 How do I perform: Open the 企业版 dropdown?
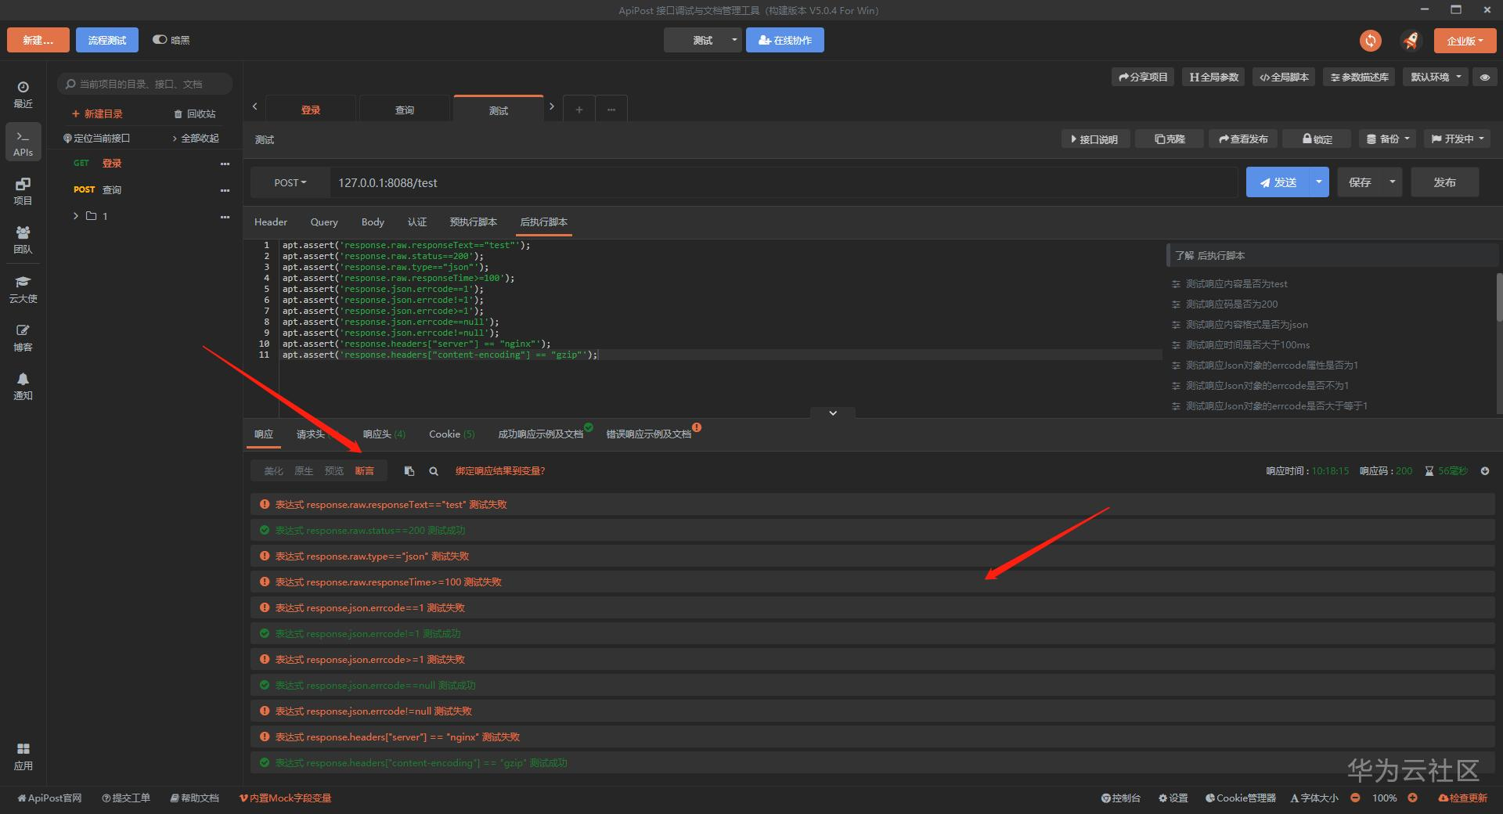(x=1465, y=41)
